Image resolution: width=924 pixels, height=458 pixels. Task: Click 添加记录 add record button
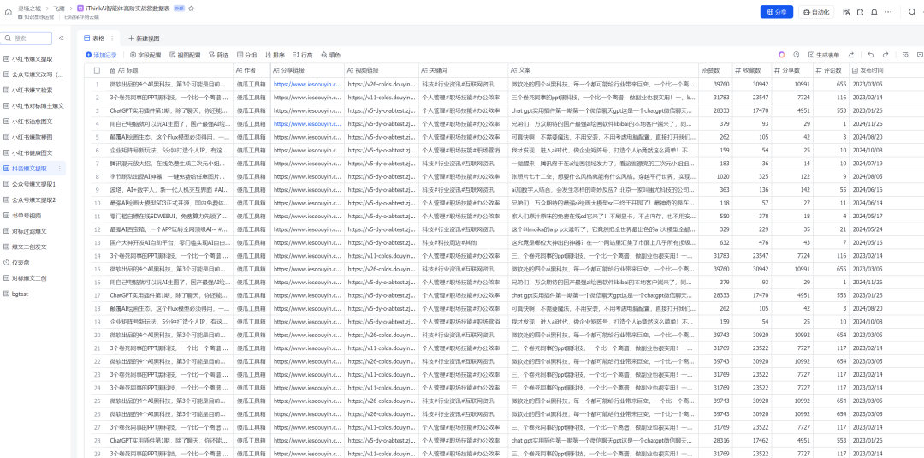click(x=101, y=55)
